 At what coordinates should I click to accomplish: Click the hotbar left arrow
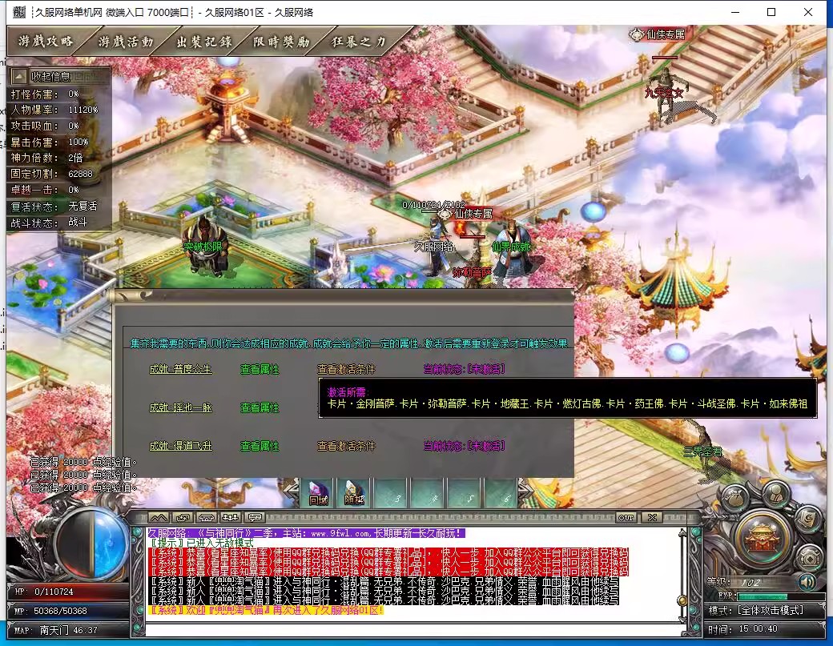[x=291, y=489]
